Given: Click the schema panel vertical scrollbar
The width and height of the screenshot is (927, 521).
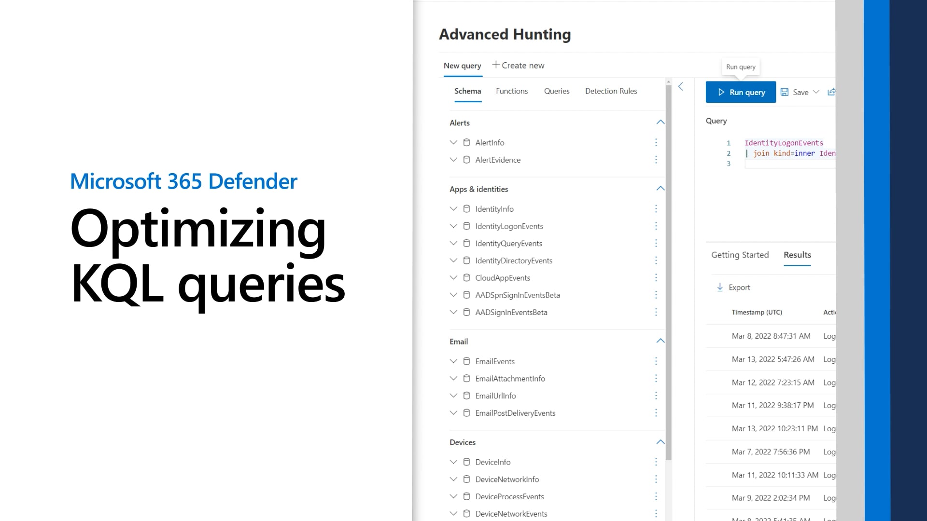Looking at the screenshot, I should tap(668, 270).
